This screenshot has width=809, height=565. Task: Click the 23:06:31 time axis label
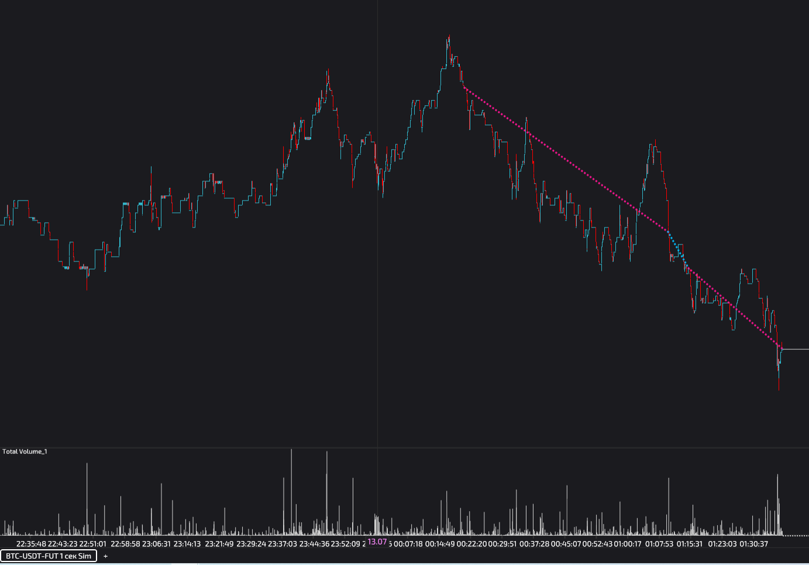click(157, 544)
